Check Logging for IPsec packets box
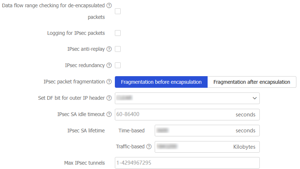Viewport: 300px width, 169px height. pyautogui.click(x=118, y=33)
